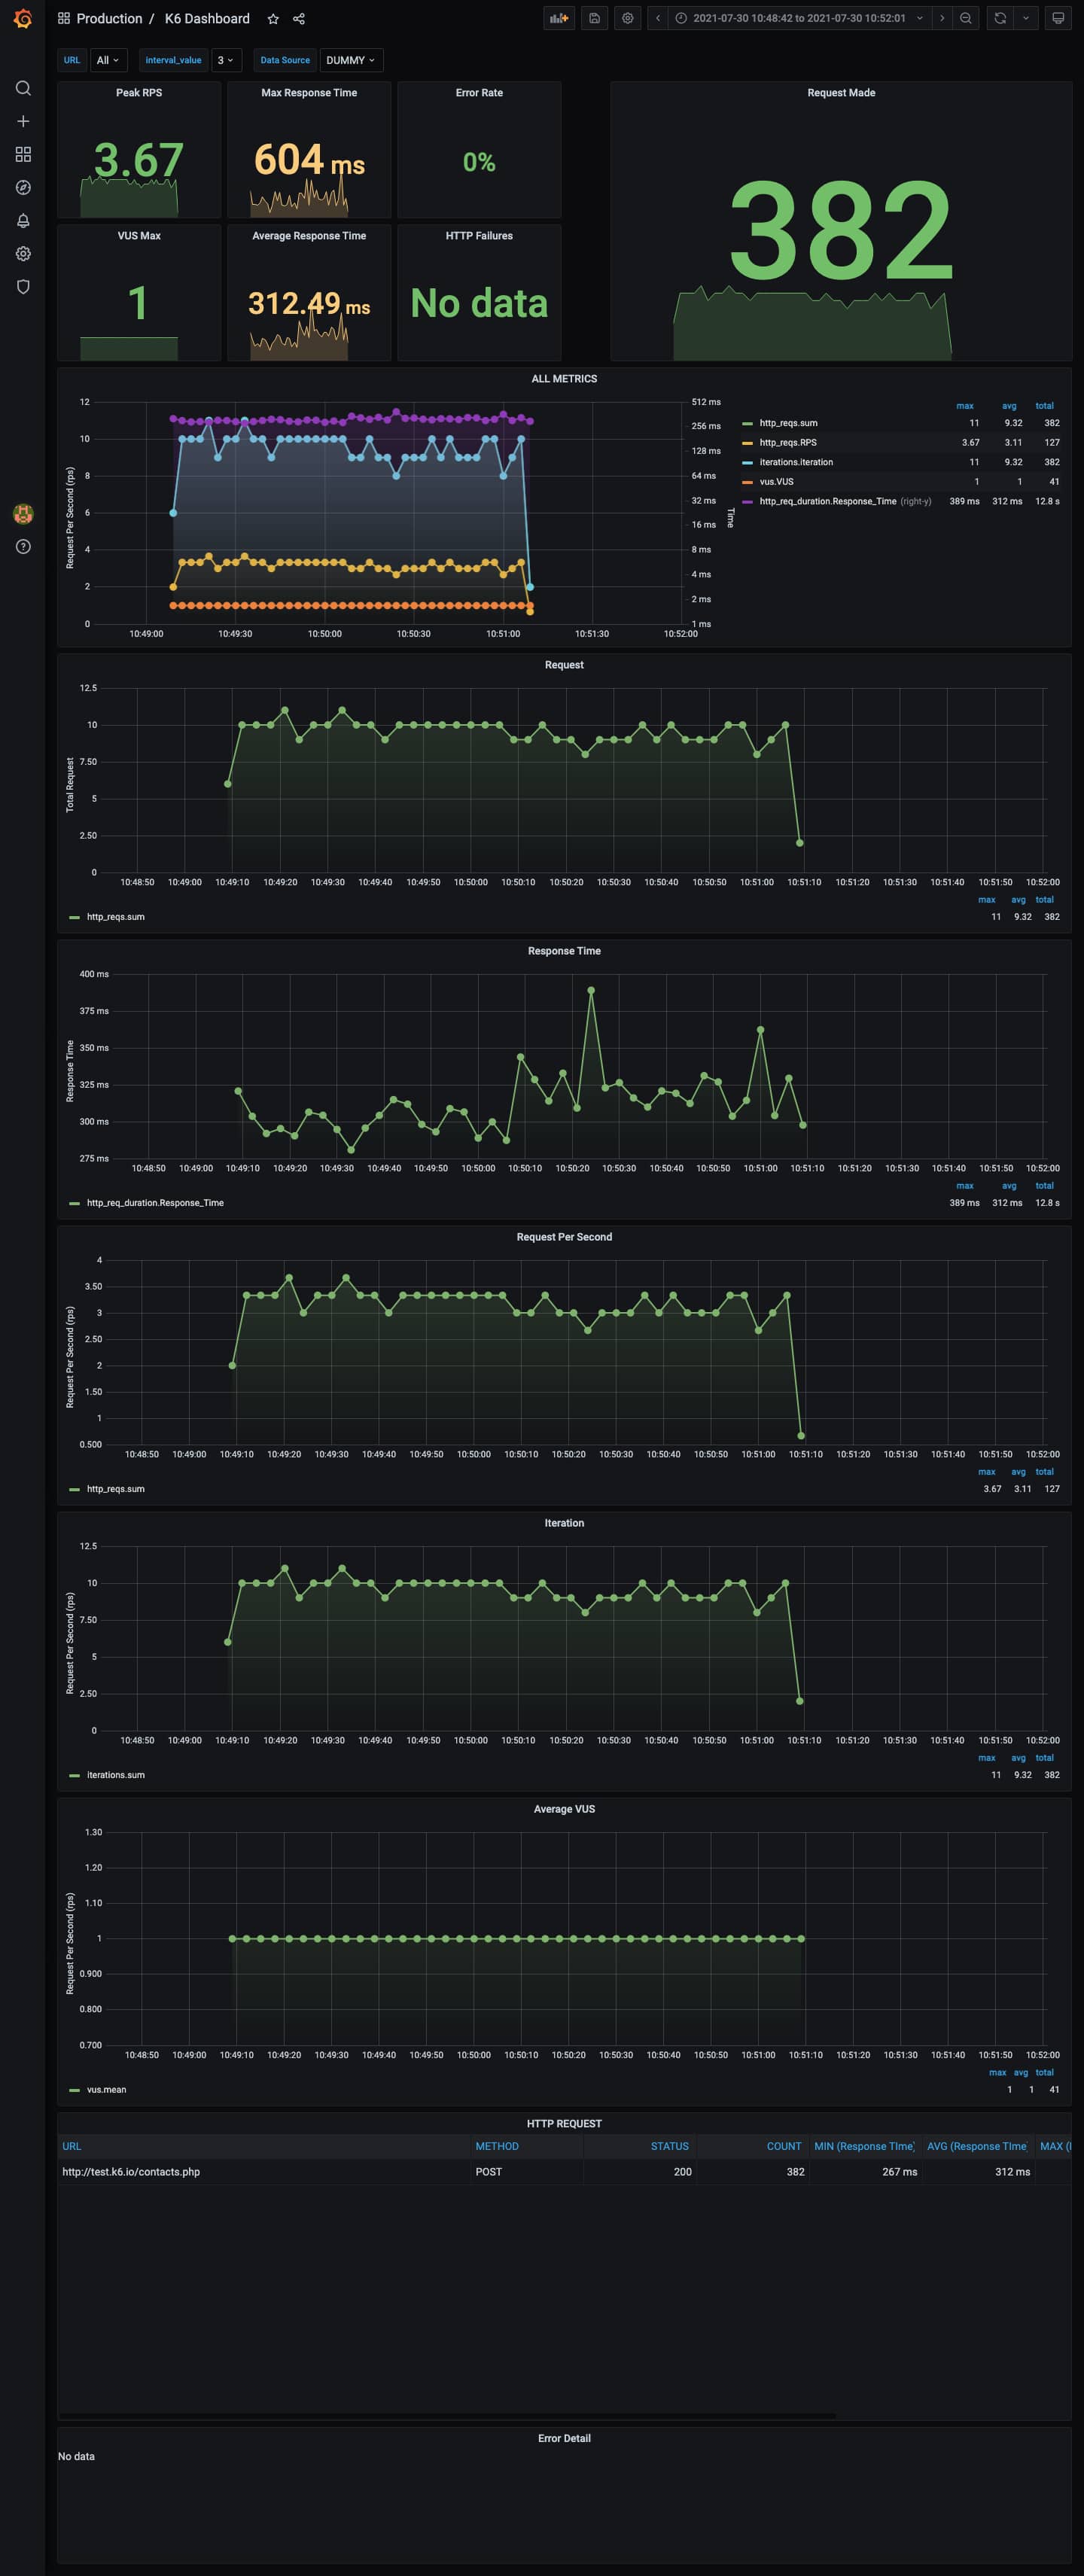This screenshot has height=2576, width=1084.
Task: Open the Peak RPS panel title menu
Action: click(x=139, y=93)
